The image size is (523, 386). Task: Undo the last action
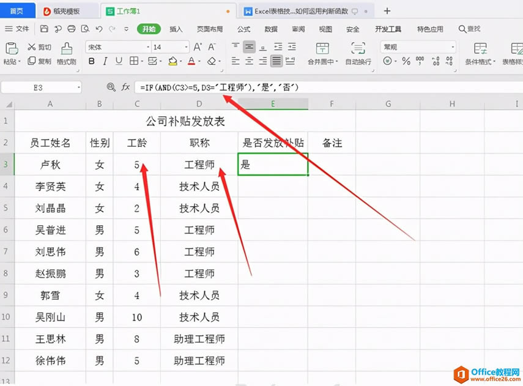tap(98, 29)
